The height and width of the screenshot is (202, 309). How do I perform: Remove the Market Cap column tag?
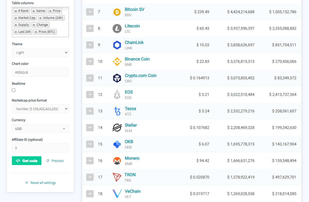coord(16,18)
